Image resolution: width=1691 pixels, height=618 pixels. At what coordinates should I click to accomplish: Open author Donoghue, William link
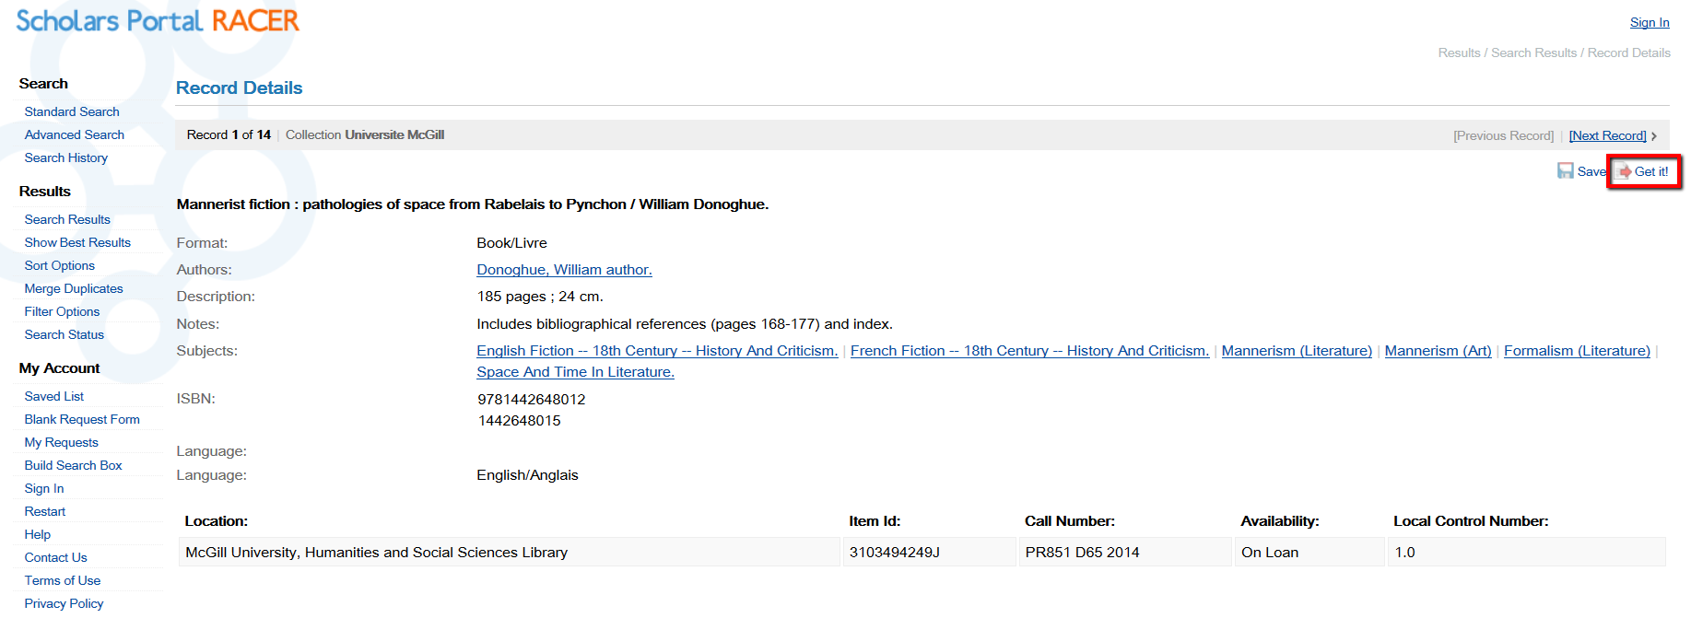tap(564, 270)
